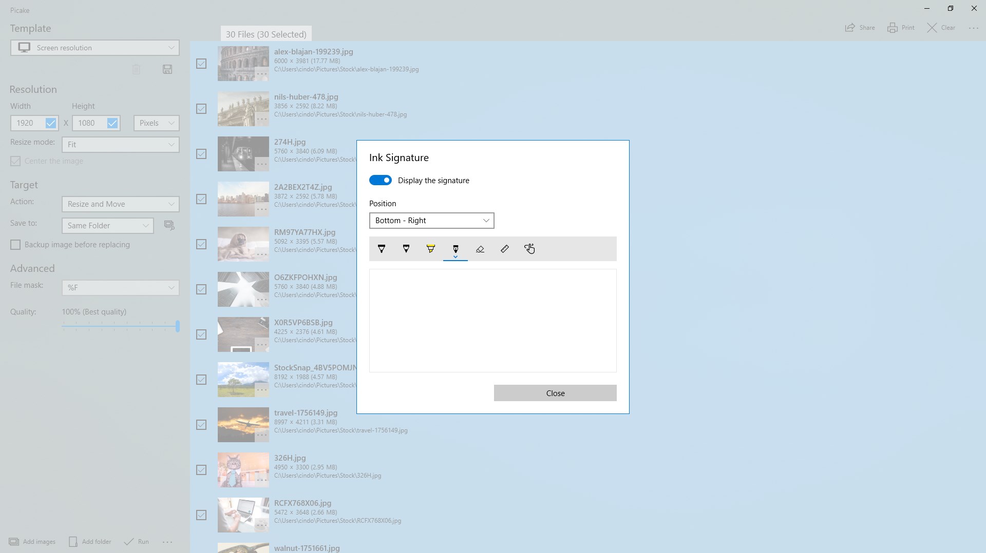Click the O6ZKFPOHXN.jpg file name

(306, 277)
